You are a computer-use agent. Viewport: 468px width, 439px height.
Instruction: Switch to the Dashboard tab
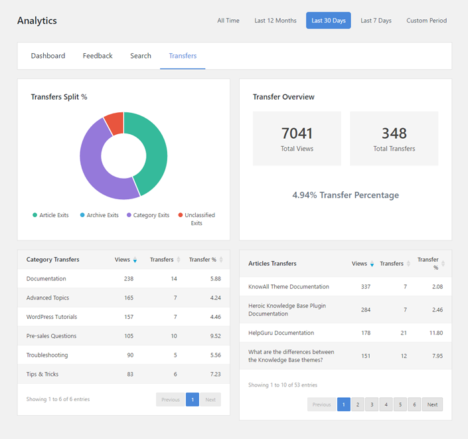pos(48,56)
